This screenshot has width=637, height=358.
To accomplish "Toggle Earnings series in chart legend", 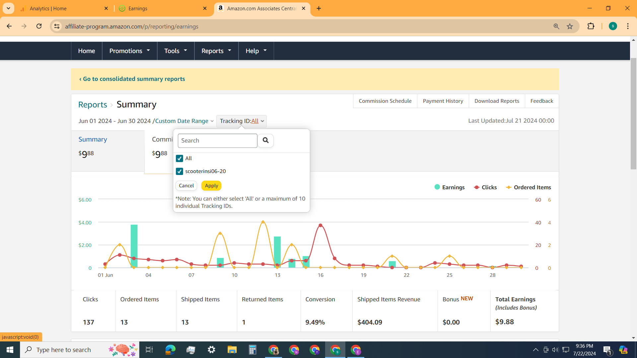I will [450, 187].
